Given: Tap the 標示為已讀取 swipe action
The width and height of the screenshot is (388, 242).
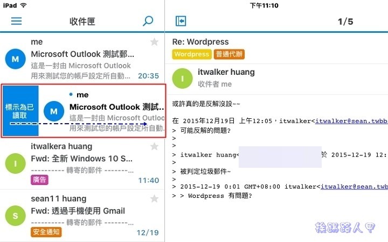Looking at the screenshot, I should click(20, 111).
